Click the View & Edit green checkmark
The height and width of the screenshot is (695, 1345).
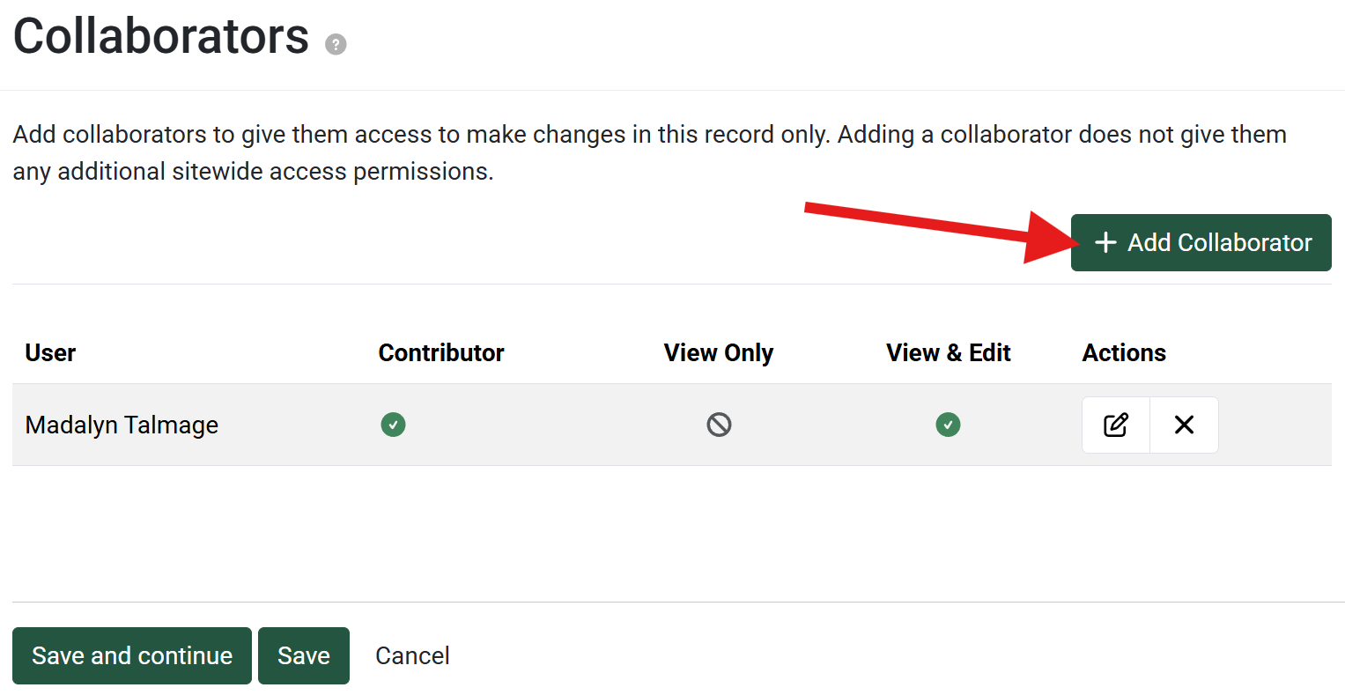(x=948, y=425)
